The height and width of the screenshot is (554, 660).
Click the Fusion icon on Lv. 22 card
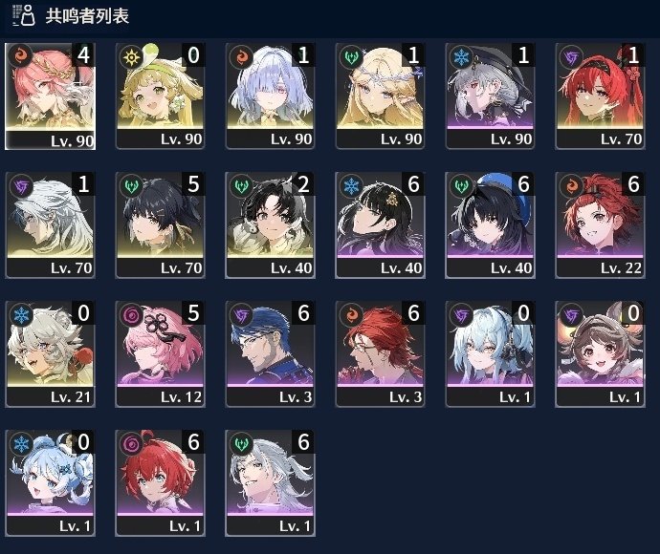point(571,185)
